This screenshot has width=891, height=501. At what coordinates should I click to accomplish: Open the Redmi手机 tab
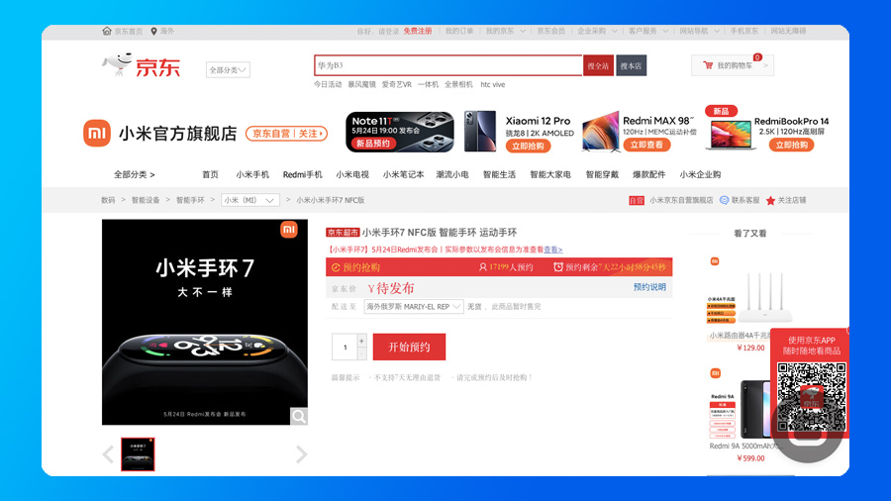pyautogui.click(x=302, y=174)
